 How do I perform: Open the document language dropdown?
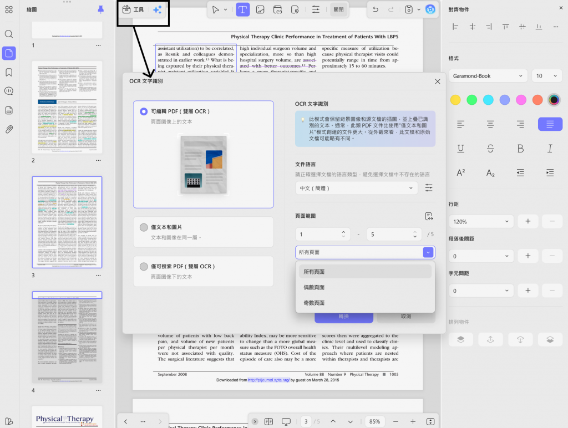(357, 188)
